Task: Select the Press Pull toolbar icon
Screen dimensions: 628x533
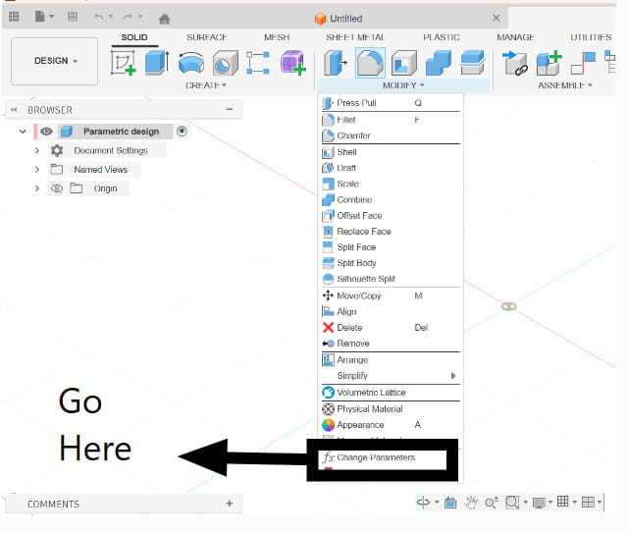Action: tap(336, 63)
